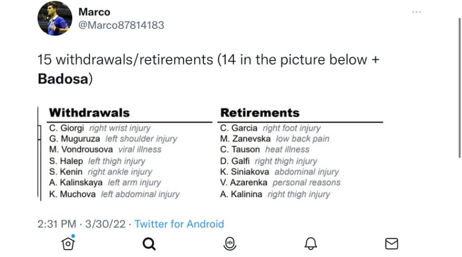Click the Retirements heading in the picture
The image size is (462, 257).
[260, 113]
